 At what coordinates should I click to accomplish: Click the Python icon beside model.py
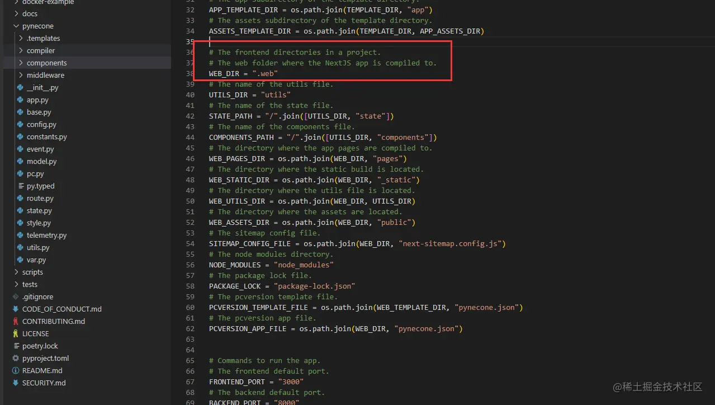pyautogui.click(x=20, y=162)
